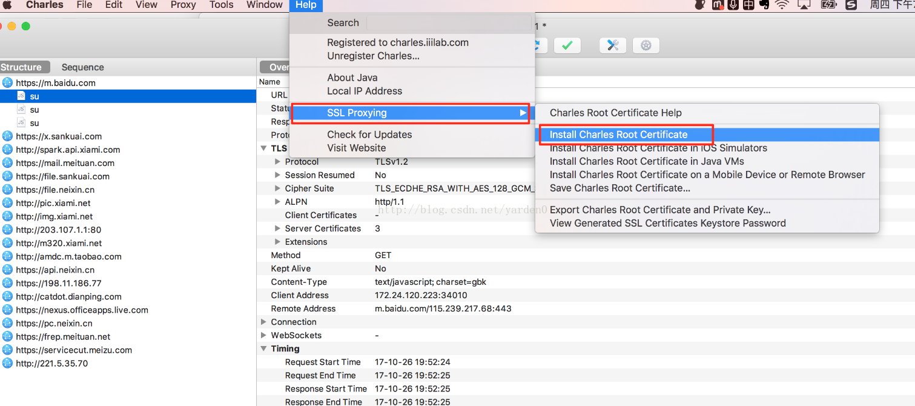This screenshot has width=915, height=406.
Task: Click the Evernote elephant menu bar icon
Action: [764, 5]
